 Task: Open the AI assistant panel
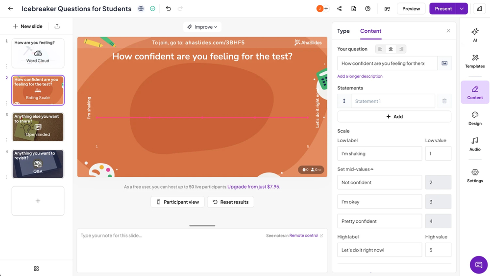click(x=475, y=35)
